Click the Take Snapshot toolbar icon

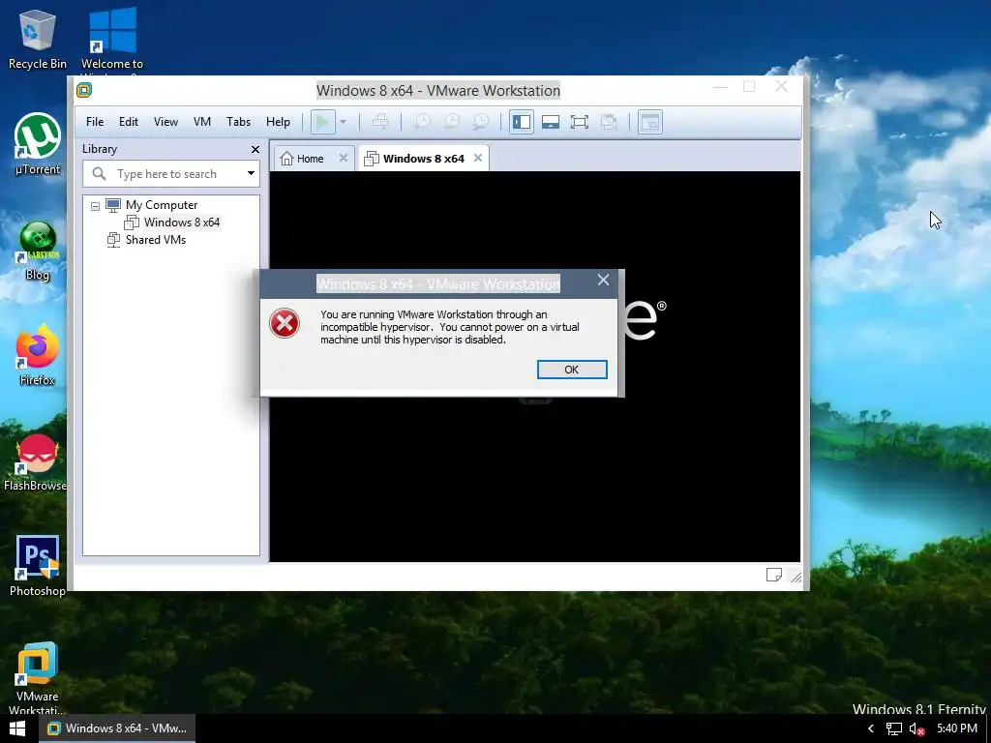coord(422,122)
